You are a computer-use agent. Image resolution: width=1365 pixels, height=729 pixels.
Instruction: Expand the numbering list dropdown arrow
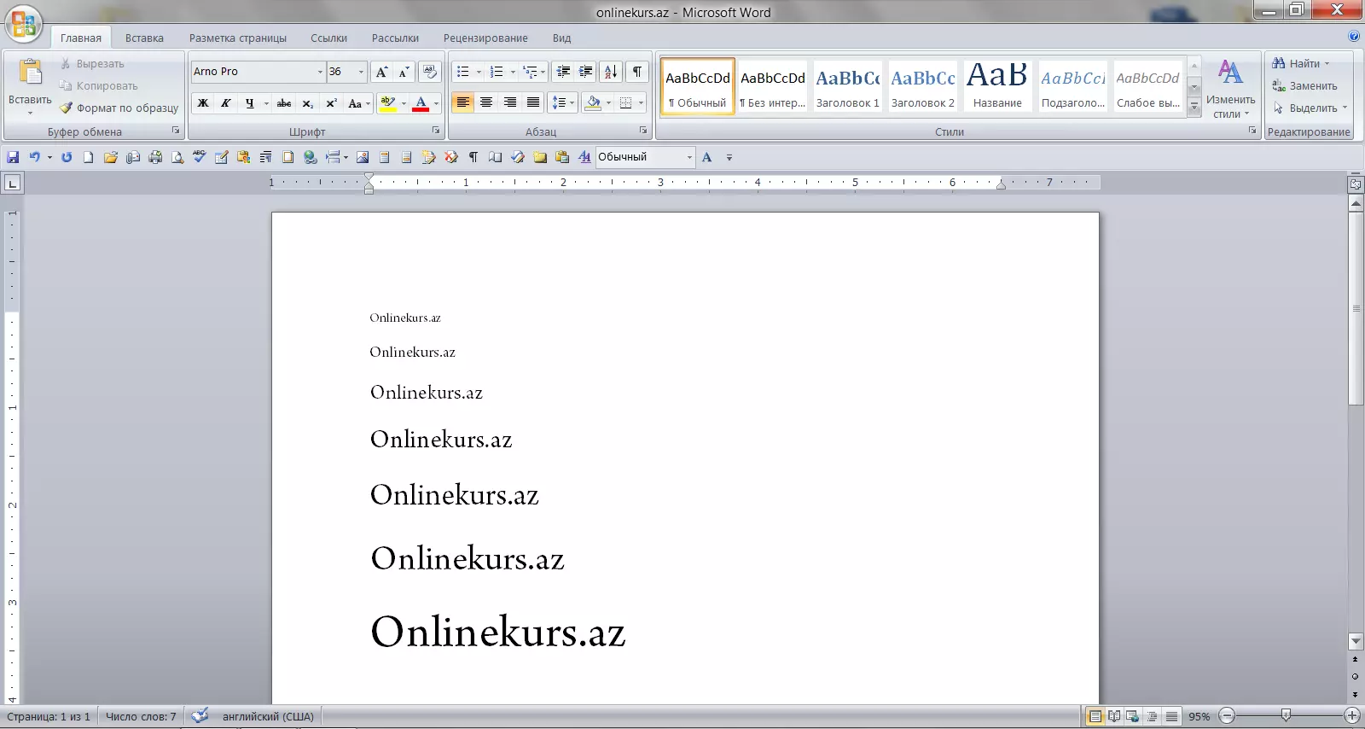(x=513, y=72)
